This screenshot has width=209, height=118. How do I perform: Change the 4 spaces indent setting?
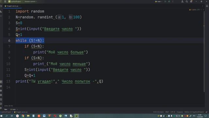180,112
